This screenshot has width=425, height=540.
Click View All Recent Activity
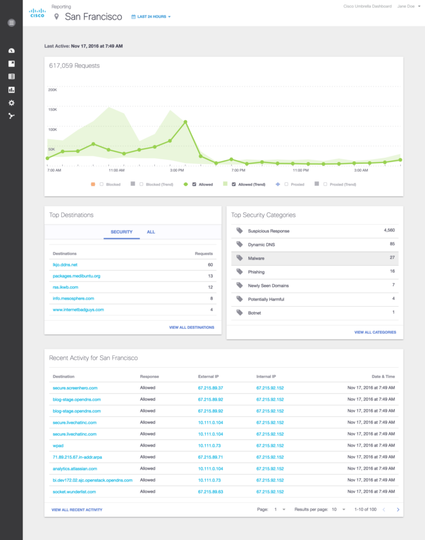pyautogui.click(x=77, y=510)
